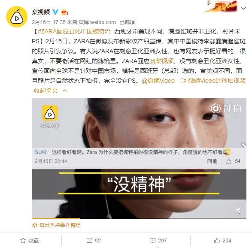This screenshot has height=248, width=252.
Task: Click the 2月16日 17:35 timestamp
Action: click(49, 22)
